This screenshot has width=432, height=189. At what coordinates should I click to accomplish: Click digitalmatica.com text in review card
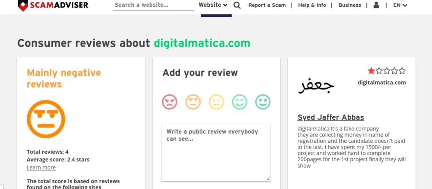pos(382,83)
